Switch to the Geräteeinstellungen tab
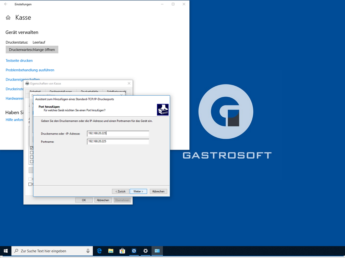The height and width of the screenshot is (258, 345). click(x=61, y=91)
